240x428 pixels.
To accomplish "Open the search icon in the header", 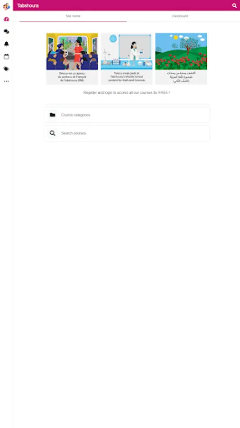I will [234, 5].
